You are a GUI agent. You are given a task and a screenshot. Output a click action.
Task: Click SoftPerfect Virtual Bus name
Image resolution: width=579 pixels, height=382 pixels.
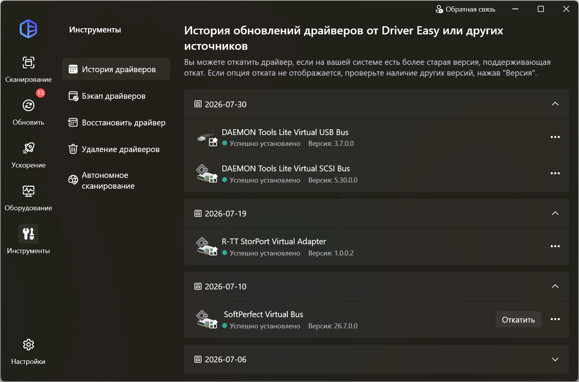(263, 314)
